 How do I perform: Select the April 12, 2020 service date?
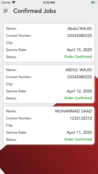click(79, 91)
